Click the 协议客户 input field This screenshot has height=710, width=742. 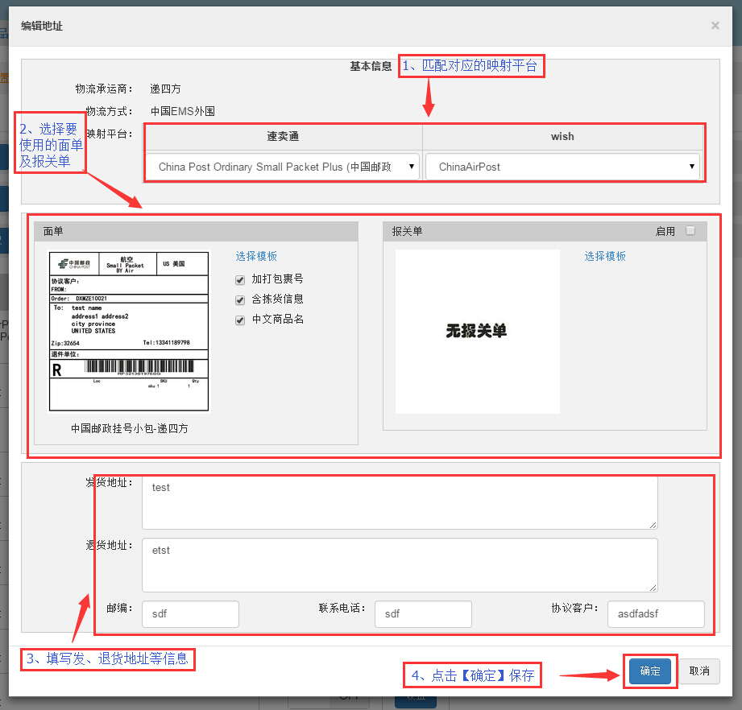click(x=656, y=614)
